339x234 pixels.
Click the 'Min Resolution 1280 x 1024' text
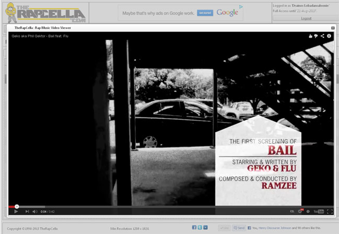pos(129,229)
